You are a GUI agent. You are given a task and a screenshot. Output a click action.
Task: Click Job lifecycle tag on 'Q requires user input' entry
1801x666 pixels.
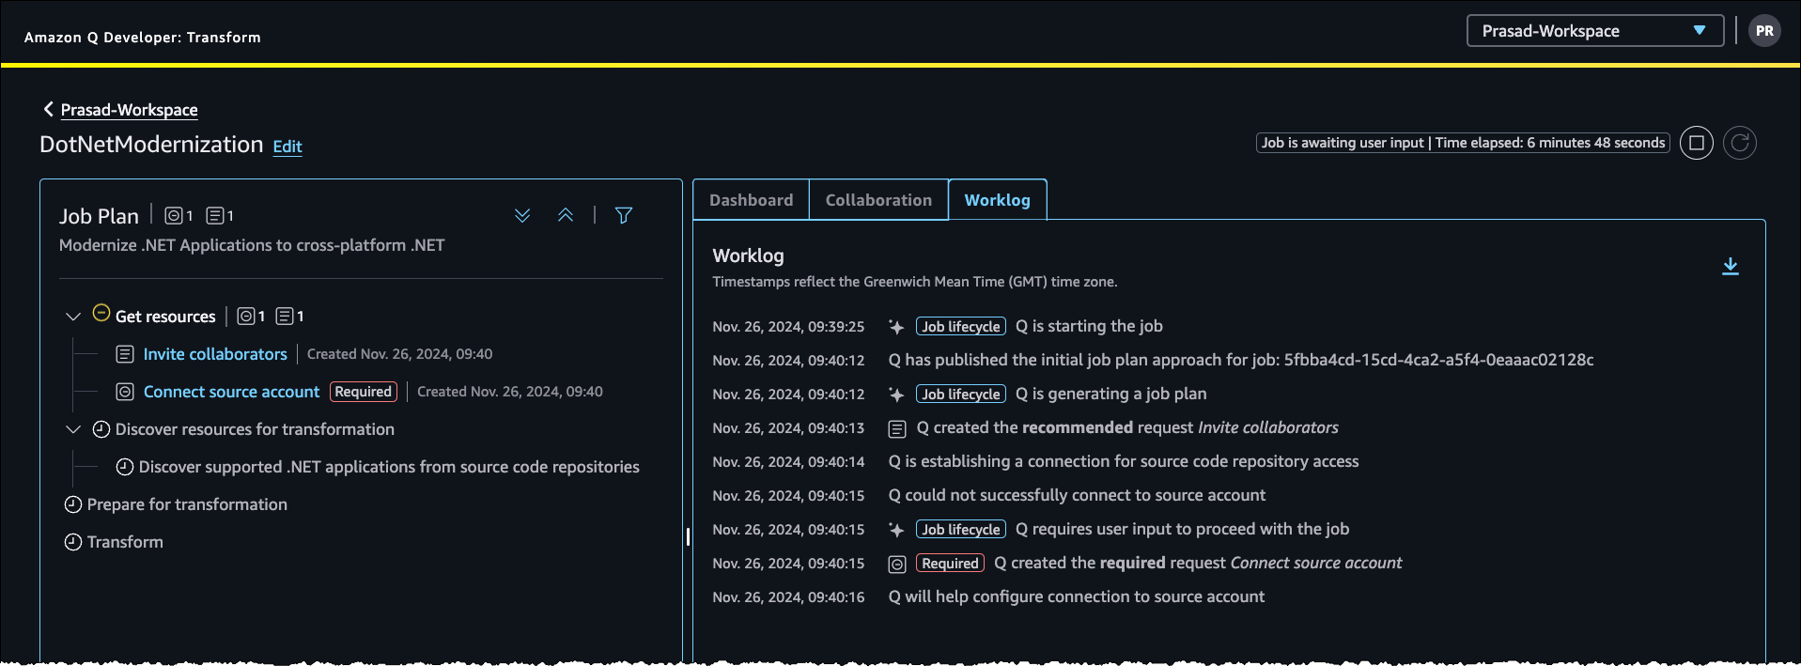tap(961, 530)
